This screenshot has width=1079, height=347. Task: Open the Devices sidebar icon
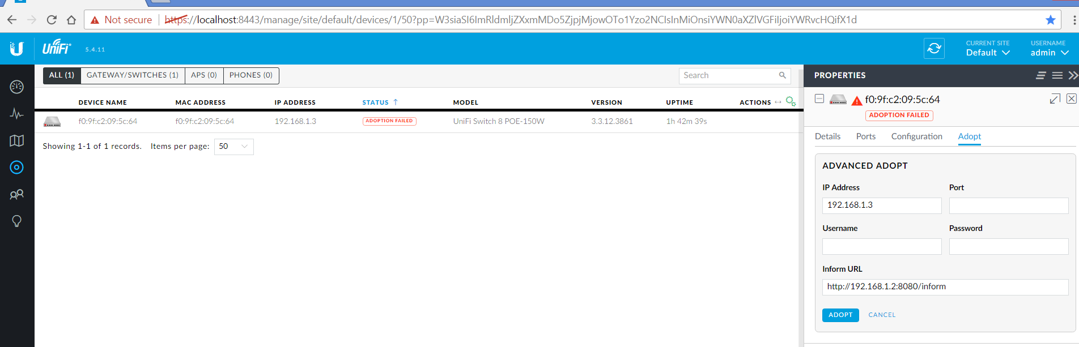coord(17,168)
